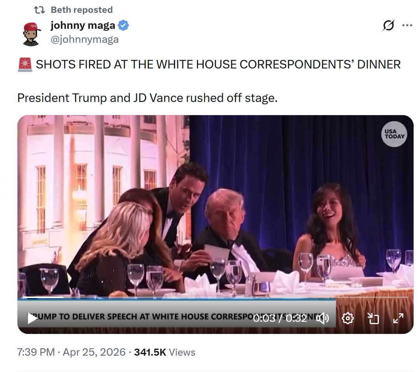Click the Grok explain-post icon
Viewport: 419px width, 372px height.
click(x=388, y=25)
